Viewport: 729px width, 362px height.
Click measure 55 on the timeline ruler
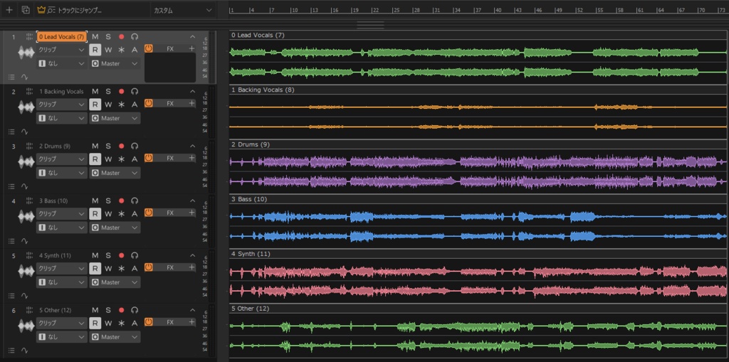[x=599, y=10]
